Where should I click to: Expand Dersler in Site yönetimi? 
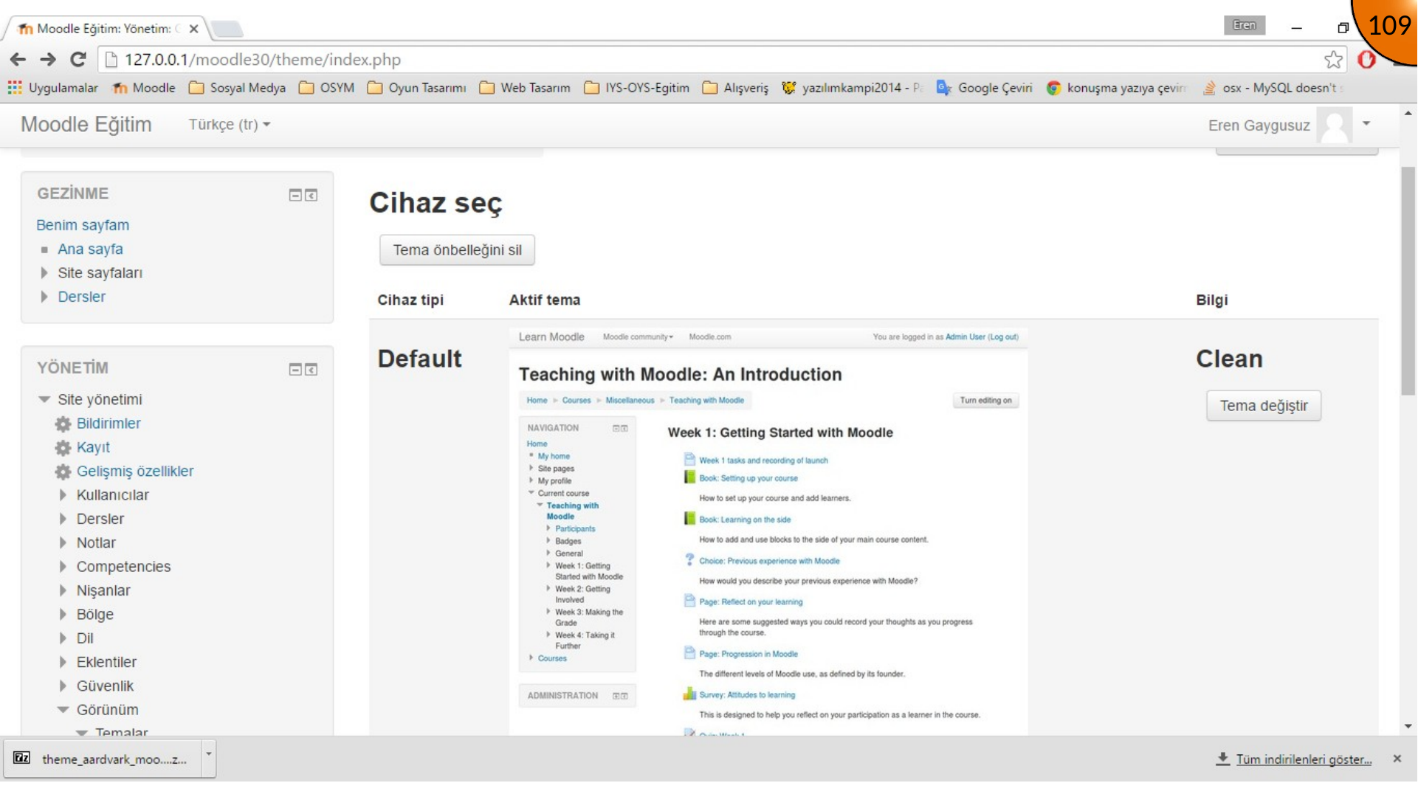[63, 519]
